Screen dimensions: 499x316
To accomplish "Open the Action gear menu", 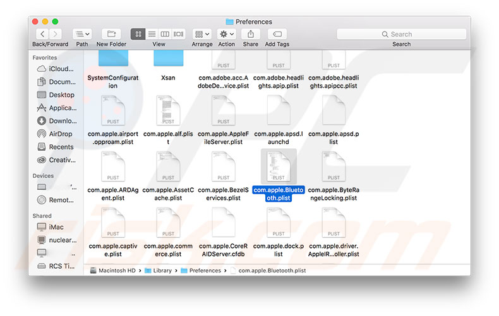I will point(227,34).
